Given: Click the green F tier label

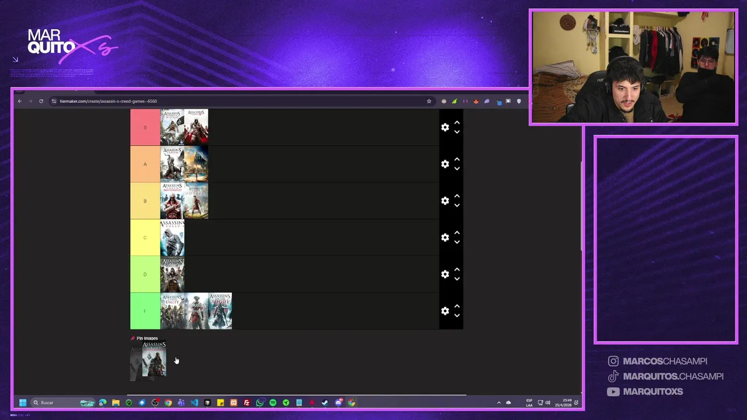Looking at the screenshot, I should coord(145,311).
